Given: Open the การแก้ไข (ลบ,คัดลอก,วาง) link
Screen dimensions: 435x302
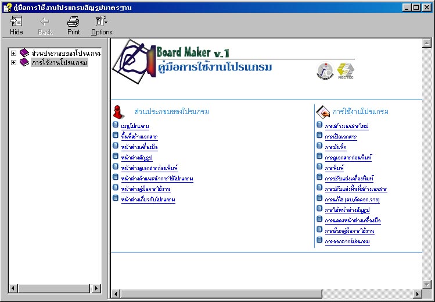Looking at the screenshot, I should point(353,200).
